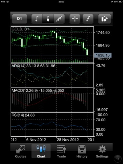Go to the Quotes tab
Image resolution: width=123 pixels, height=164 pixels.
click(20, 151)
